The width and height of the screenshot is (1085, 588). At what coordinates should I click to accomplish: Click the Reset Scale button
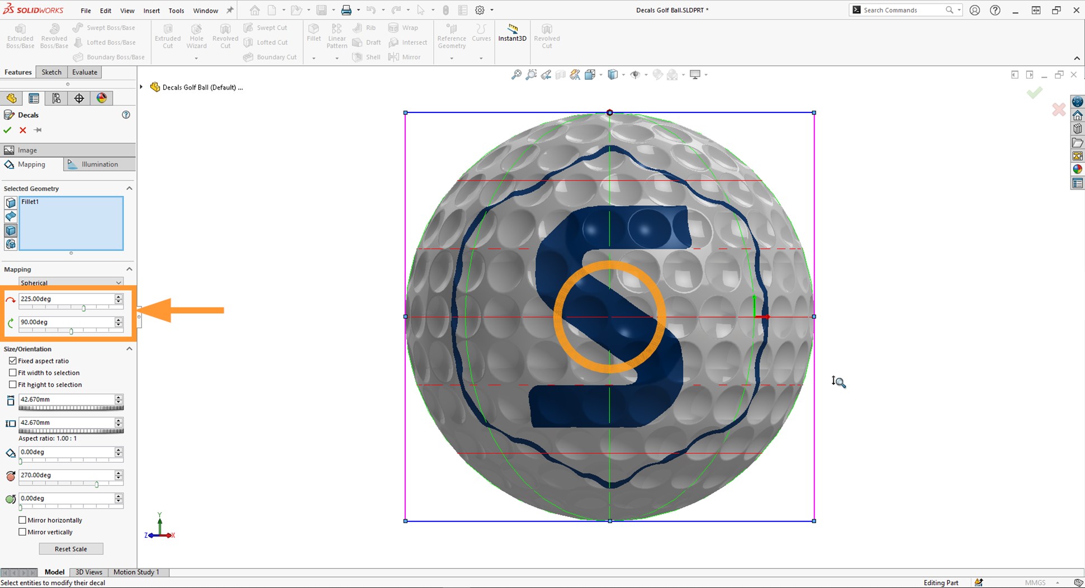71,548
